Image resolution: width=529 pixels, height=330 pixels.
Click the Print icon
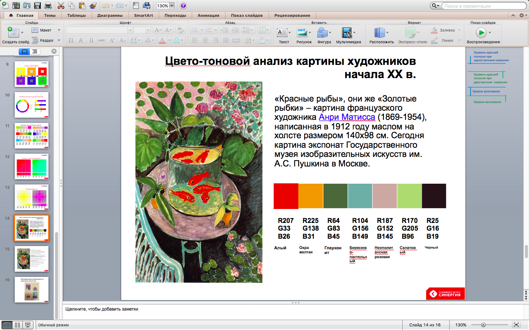point(48,5)
